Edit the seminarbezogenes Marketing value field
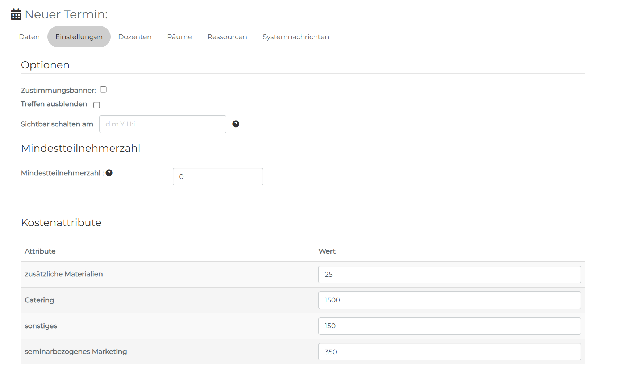Screen dimensions: 625x380 click(450, 352)
